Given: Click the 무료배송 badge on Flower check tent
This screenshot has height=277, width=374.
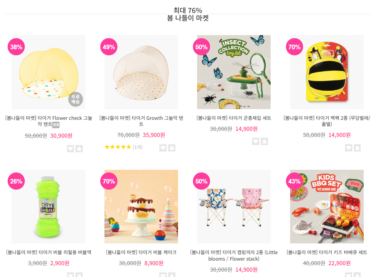Looking at the screenshot, I should click(x=75, y=99).
